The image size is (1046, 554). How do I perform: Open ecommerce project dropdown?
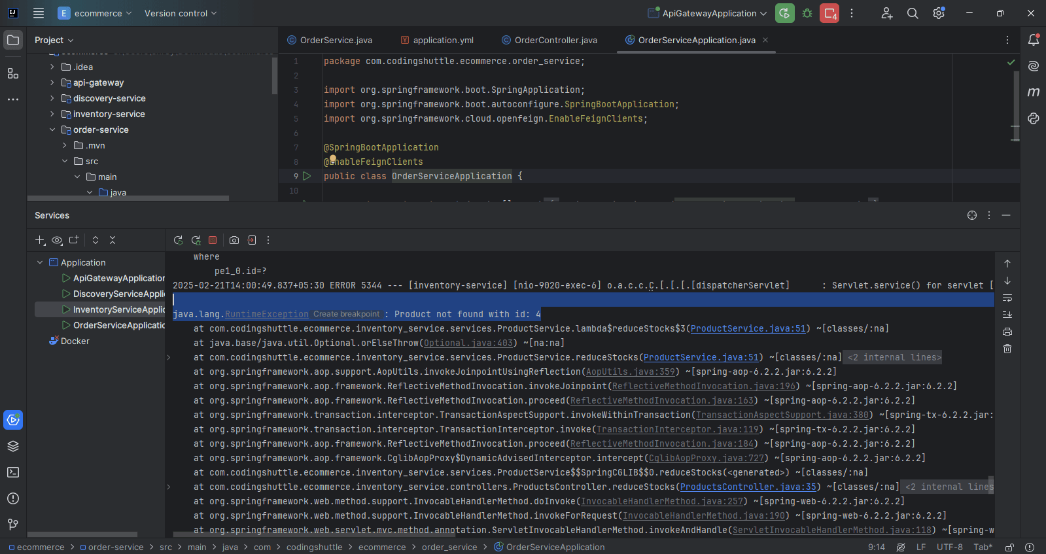(x=95, y=13)
